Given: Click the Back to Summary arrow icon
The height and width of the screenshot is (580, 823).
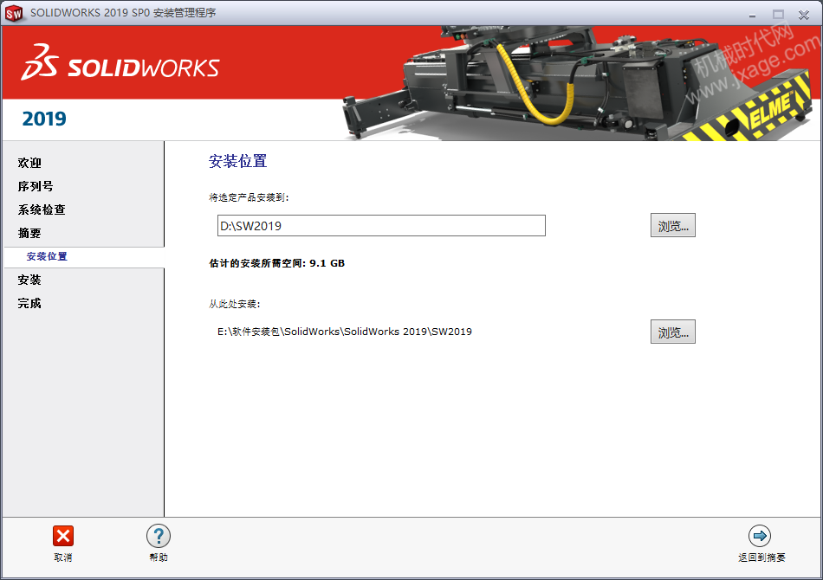Looking at the screenshot, I should (x=760, y=536).
